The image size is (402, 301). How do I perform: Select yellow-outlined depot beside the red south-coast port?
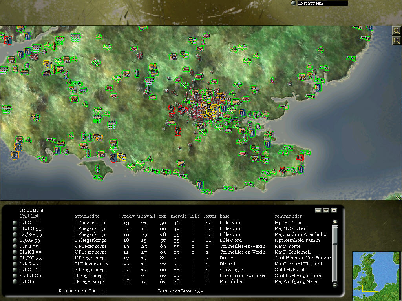[122, 157]
